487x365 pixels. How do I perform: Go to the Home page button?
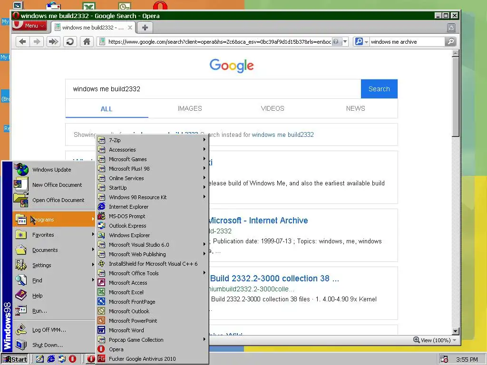tap(87, 42)
